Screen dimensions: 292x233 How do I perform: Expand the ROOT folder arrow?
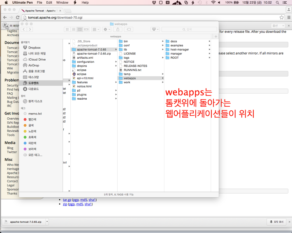(x=209, y=57)
